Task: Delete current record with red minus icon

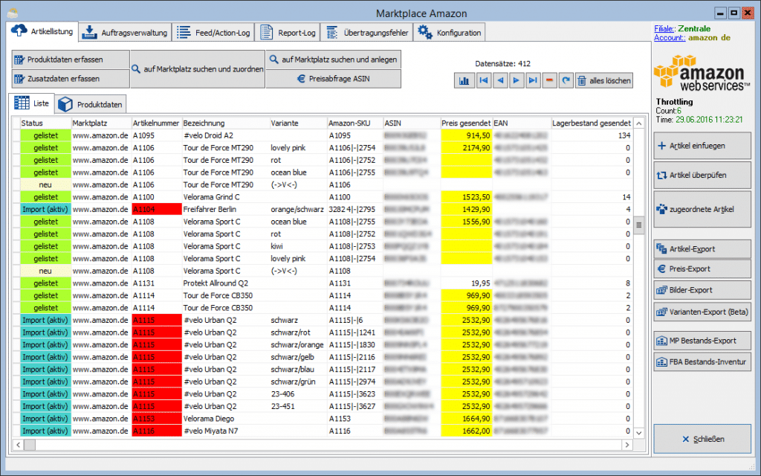Action: coord(549,80)
